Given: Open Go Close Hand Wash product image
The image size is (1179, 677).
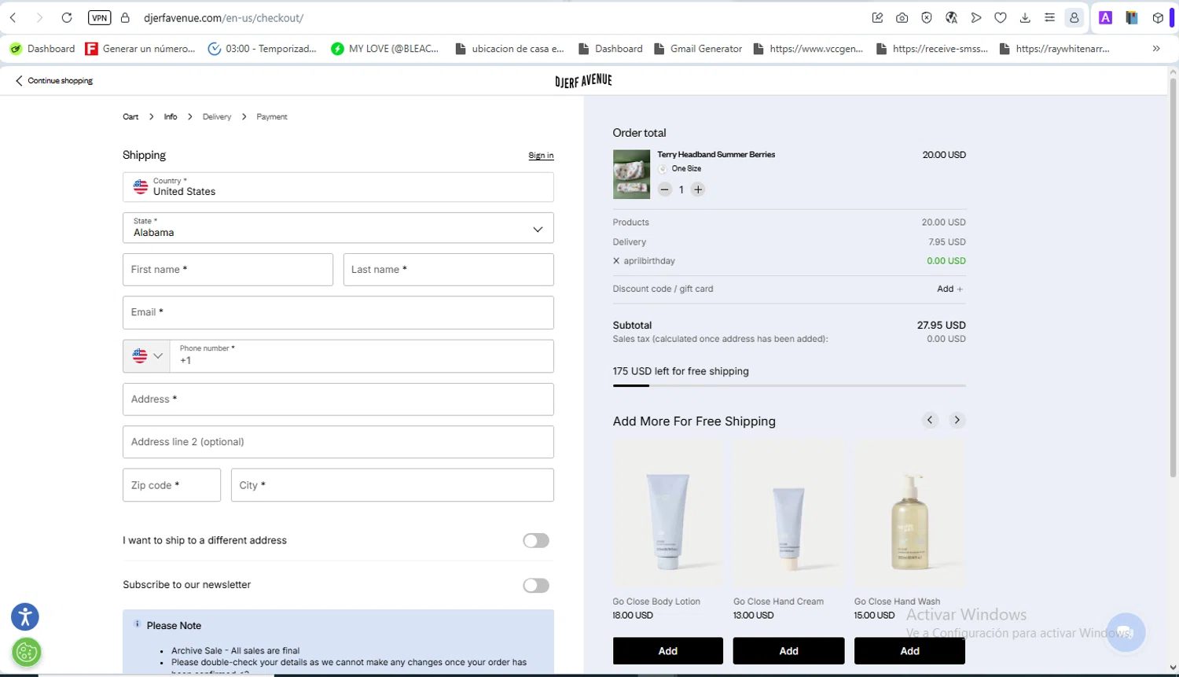Looking at the screenshot, I should pos(909,513).
